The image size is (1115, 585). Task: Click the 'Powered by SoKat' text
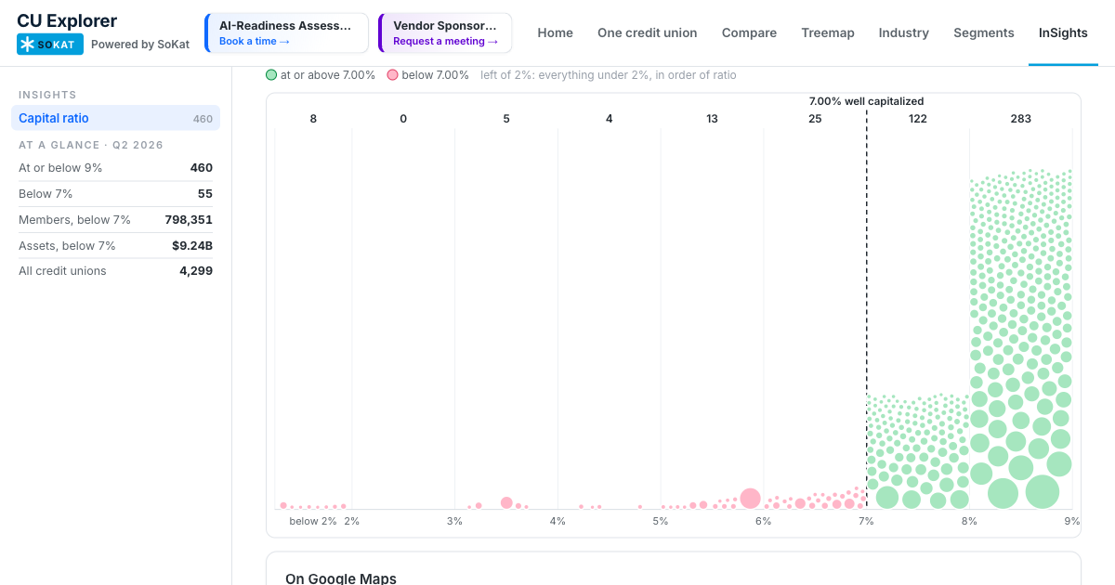tap(140, 45)
